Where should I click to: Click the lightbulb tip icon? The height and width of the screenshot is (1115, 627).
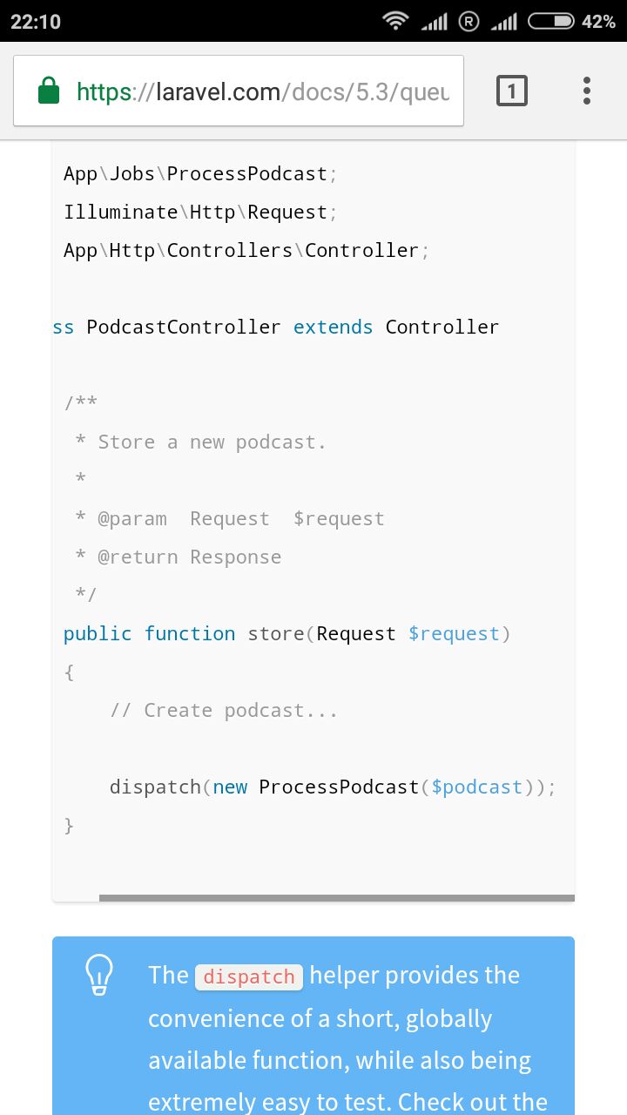point(98,975)
